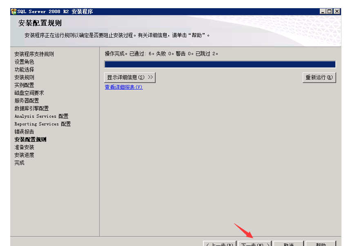348x246 pixels.
Task: Select the Analysis Services 配置 step
Action: [41, 116]
